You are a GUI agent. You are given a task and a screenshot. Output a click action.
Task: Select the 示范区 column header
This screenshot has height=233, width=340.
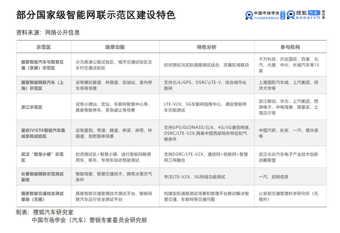click(x=44, y=47)
